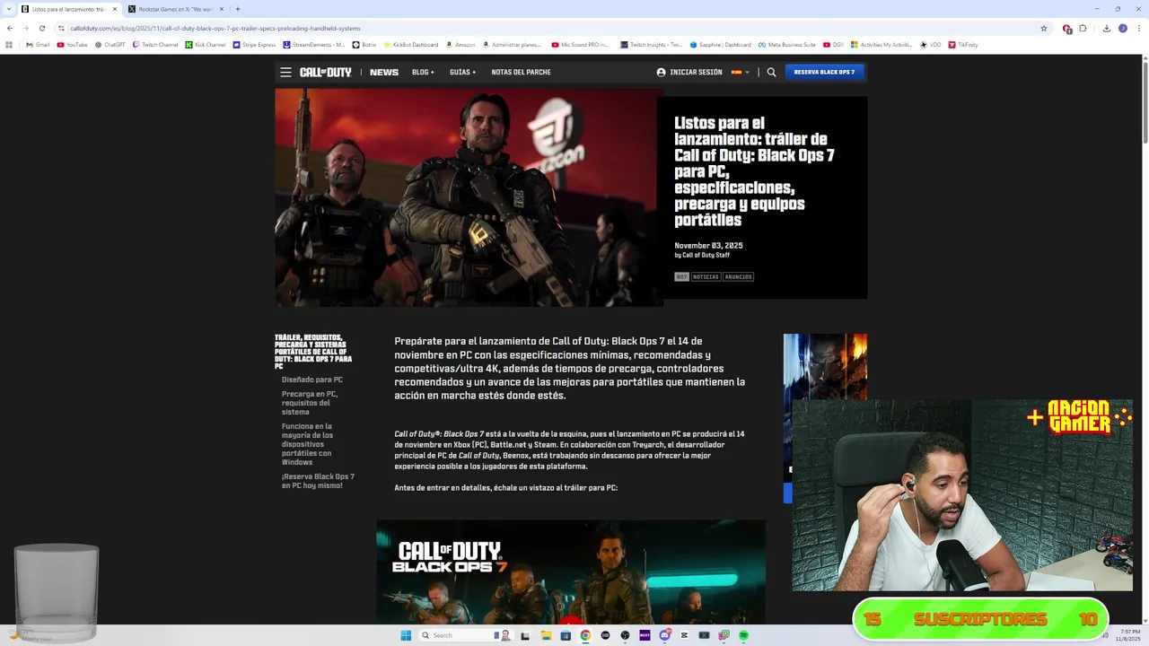This screenshot has width=1149, height=646.
Task: Click the RESERVA BLACK OPS 7 button
Action: pos(824,72)
